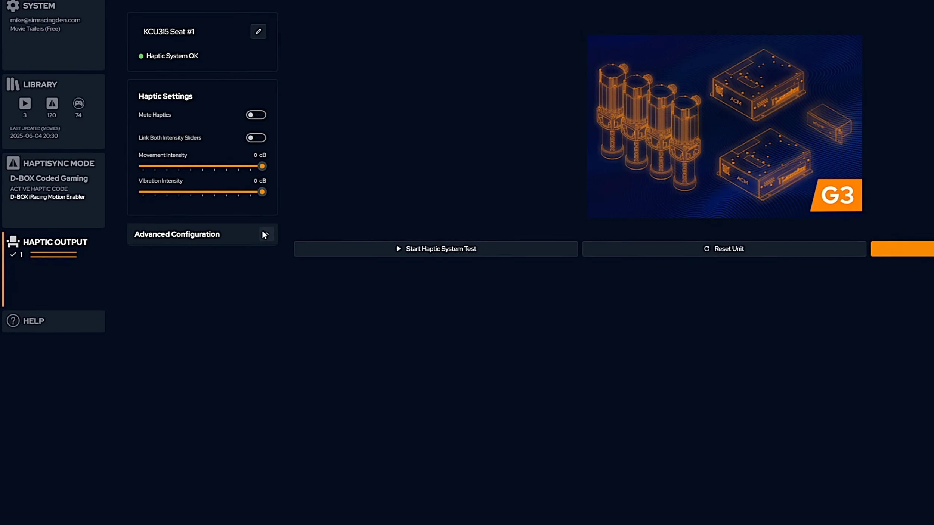Image resolution: width=934 pixels, height=525 pixels.
Task: Click the Haptic Settings heading
Action: (166, 96)
